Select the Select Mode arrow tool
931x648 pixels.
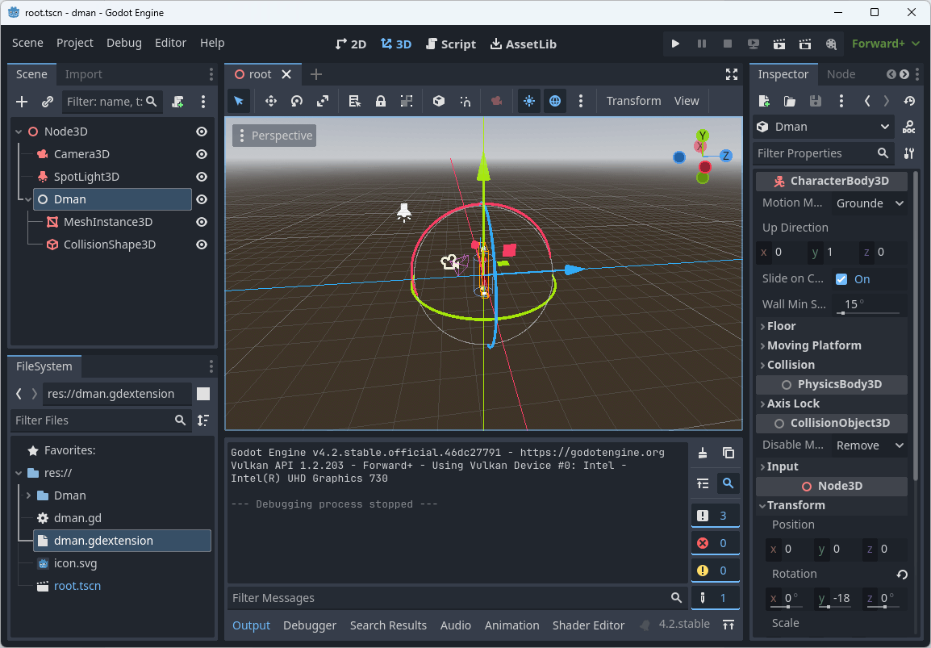click(x=239, y=101)
